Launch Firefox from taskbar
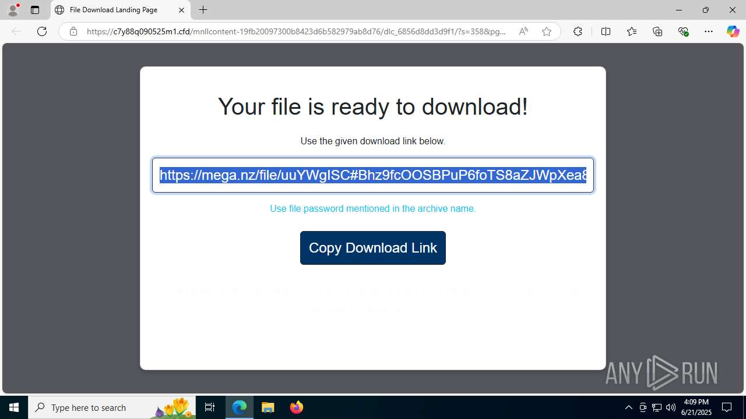746x419 pixels. pos(297,407)
